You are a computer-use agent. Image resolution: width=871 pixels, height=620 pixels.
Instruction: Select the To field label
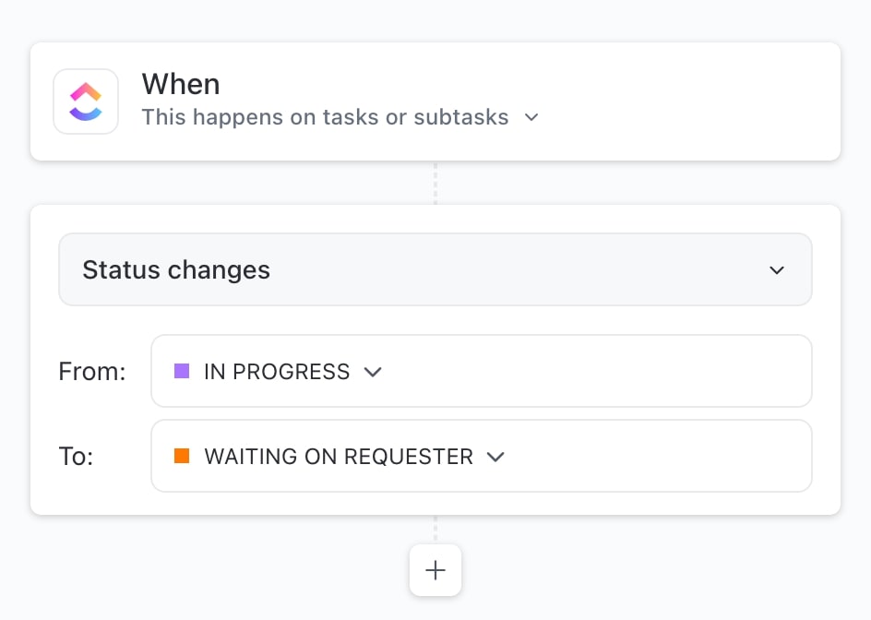tap(75, 456)
